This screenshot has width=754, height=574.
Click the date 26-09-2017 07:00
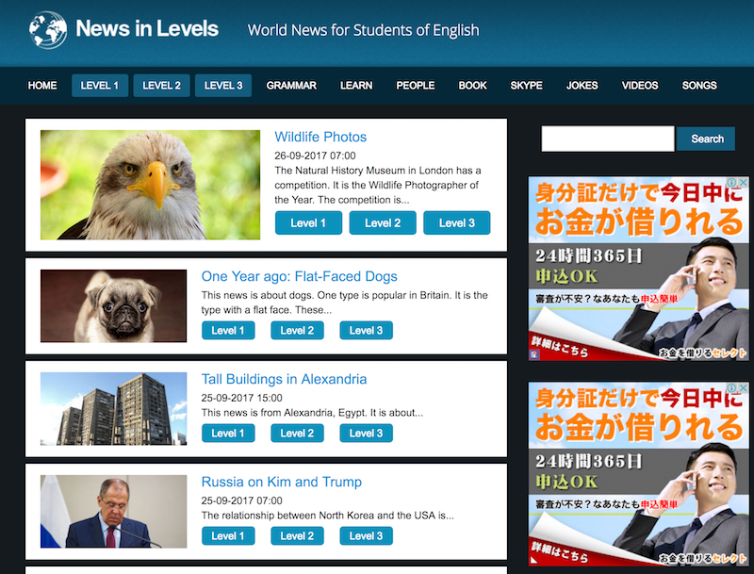click(x=315, y=156)
